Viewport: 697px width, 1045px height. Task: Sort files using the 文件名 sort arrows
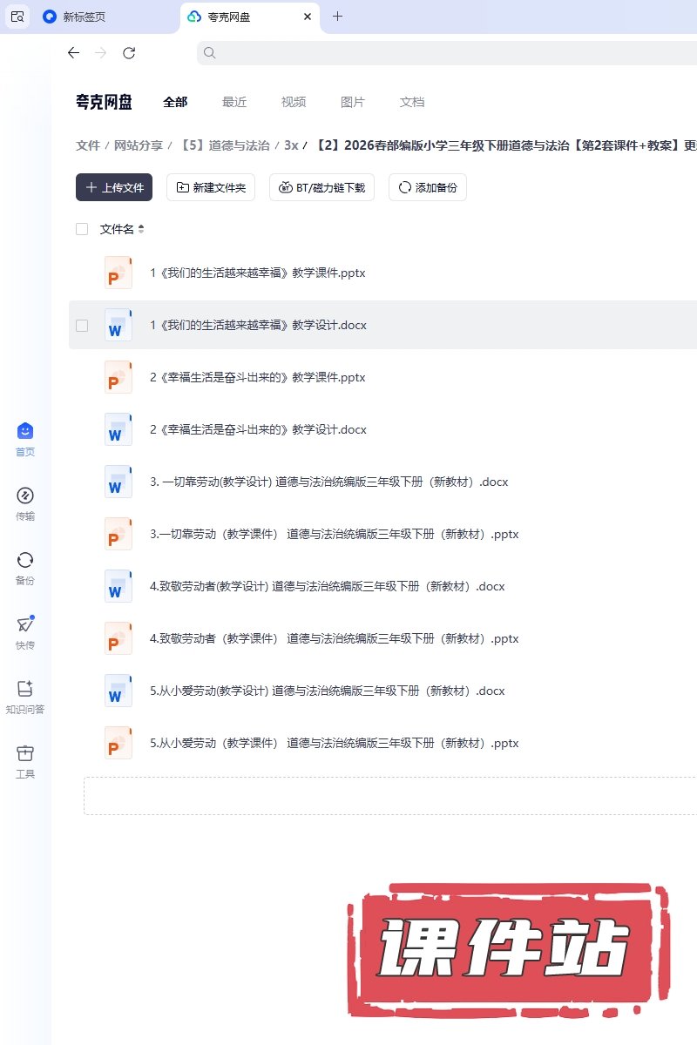141,229
